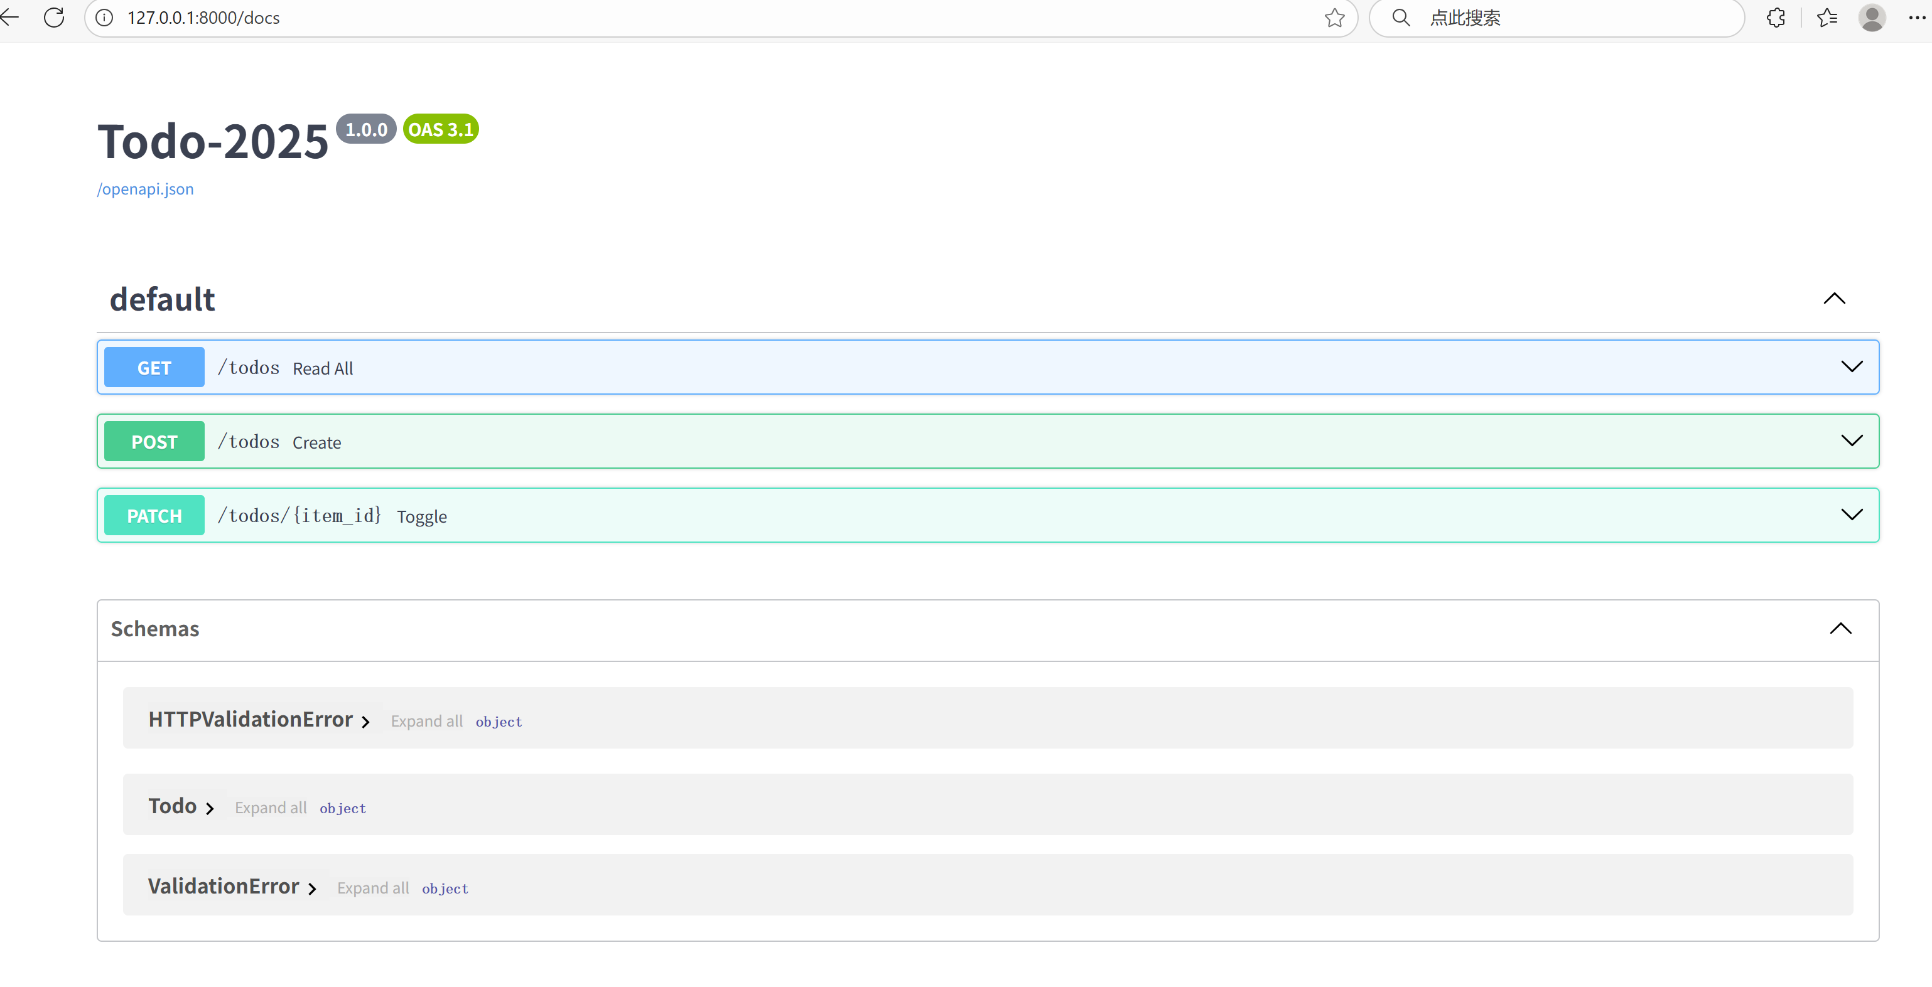This screenshot has height=987, width=1932.
Task: Click the 1.0.0 version badge
Action: point(366,129)
